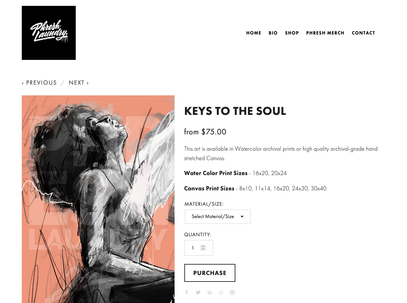The width and height of the screenshot is (407, 303).
Task: Increase quantity with the up arrow
Action: tap(203, 246)
